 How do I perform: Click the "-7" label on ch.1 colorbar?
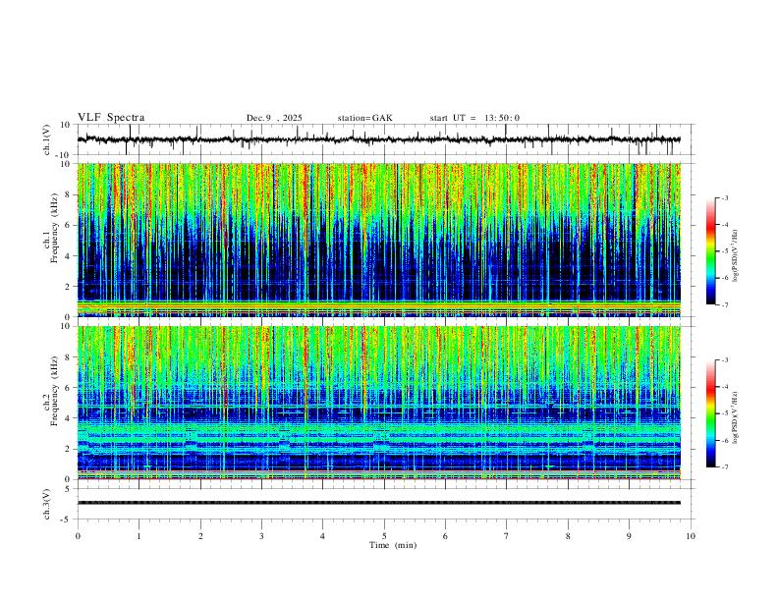725,304
